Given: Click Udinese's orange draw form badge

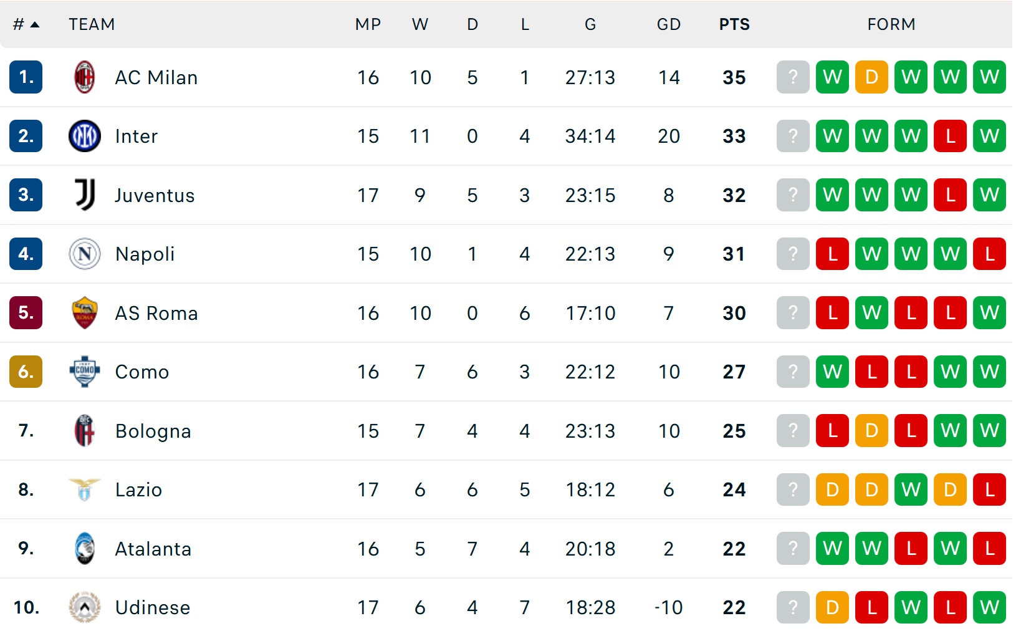Looking at the screenshot, I should point(832,607).
